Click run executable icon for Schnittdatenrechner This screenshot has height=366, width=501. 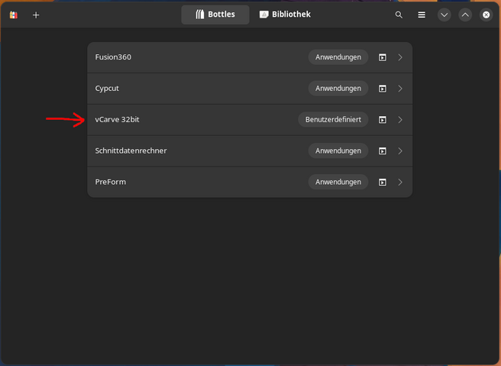383,151
